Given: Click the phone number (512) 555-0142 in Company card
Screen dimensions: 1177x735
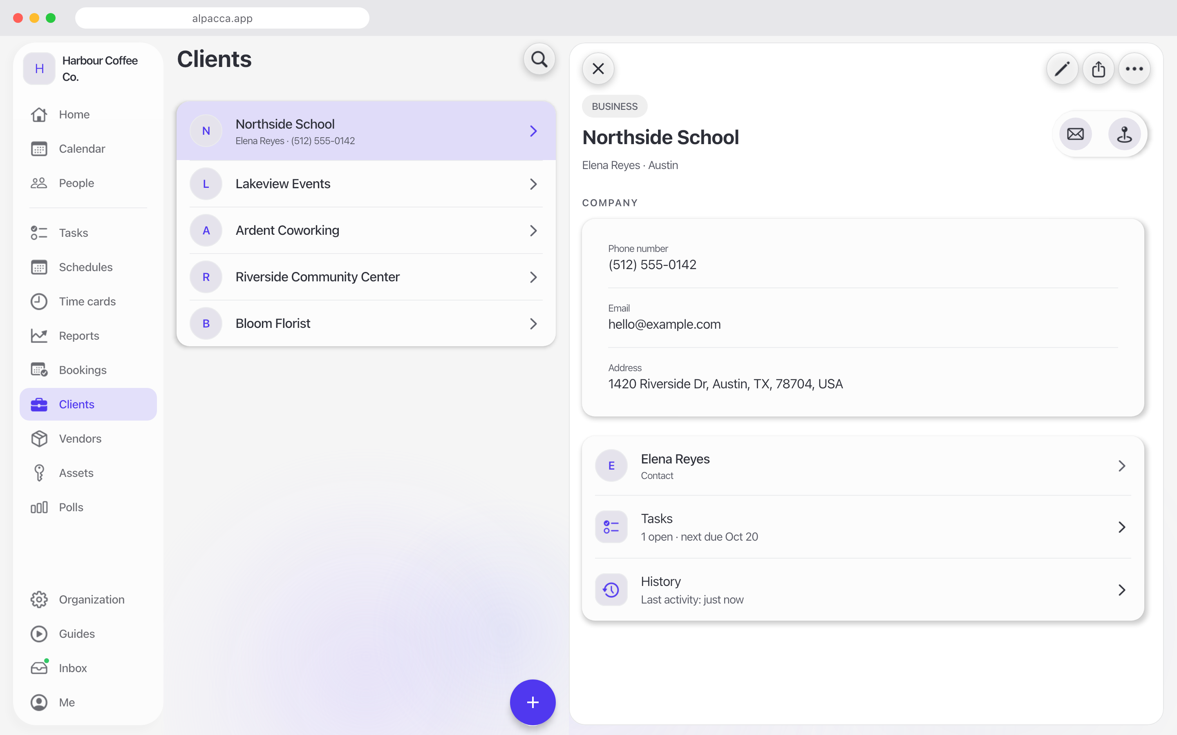Looking at the screenshot, I should point(652,265).
